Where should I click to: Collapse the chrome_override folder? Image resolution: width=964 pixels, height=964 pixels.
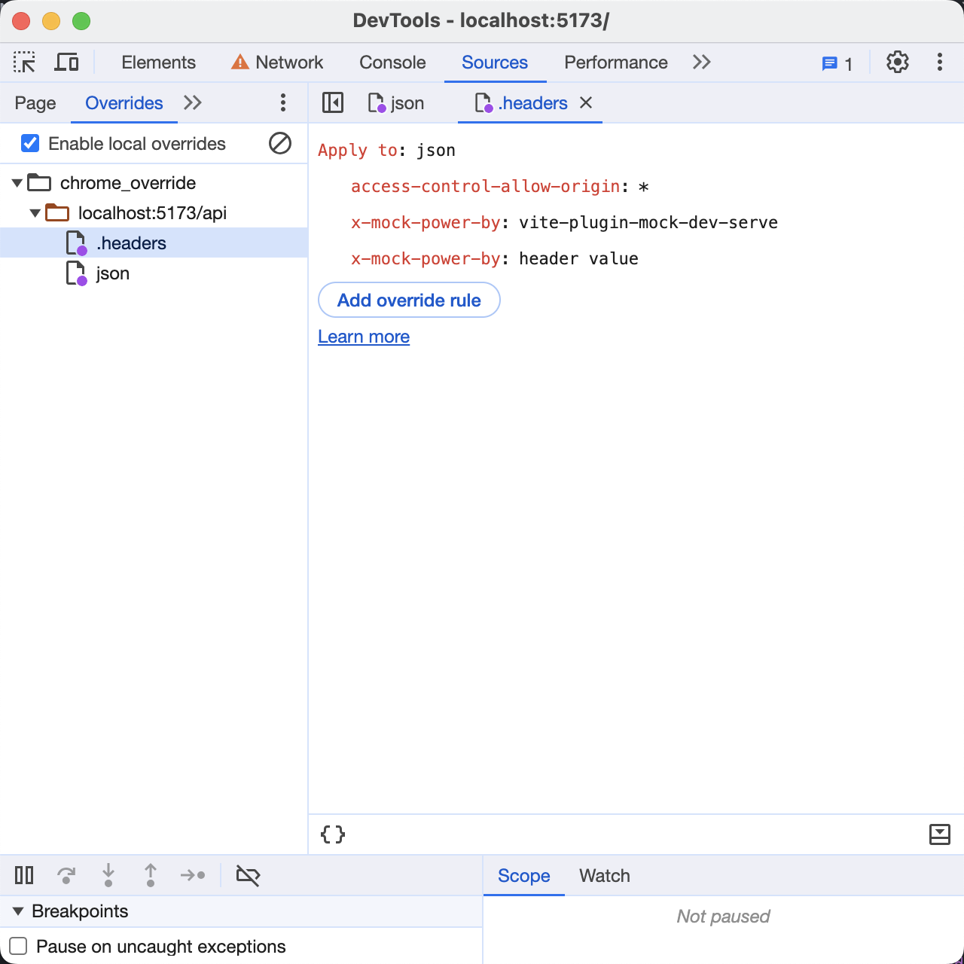[16, 182]
